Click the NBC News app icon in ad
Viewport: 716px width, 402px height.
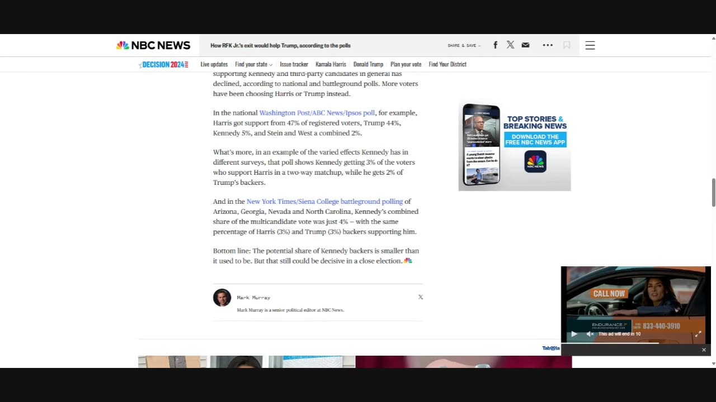pos(535,161)
